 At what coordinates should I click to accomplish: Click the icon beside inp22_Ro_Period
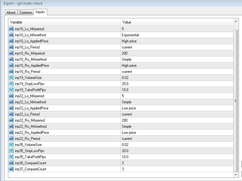pos(11,139)
